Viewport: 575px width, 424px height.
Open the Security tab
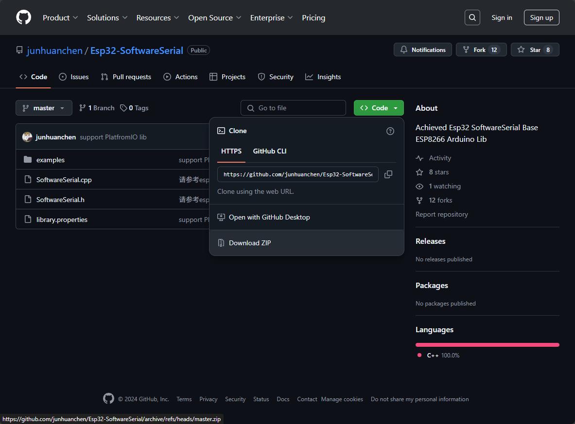[276, 77]
